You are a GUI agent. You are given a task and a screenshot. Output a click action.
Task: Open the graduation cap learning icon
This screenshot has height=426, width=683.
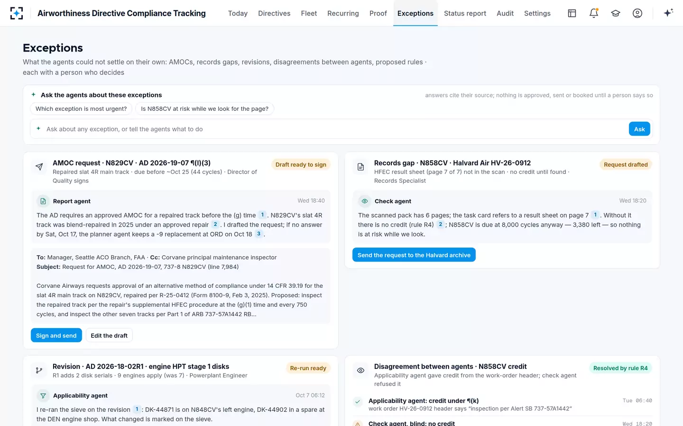coord(616,13)
